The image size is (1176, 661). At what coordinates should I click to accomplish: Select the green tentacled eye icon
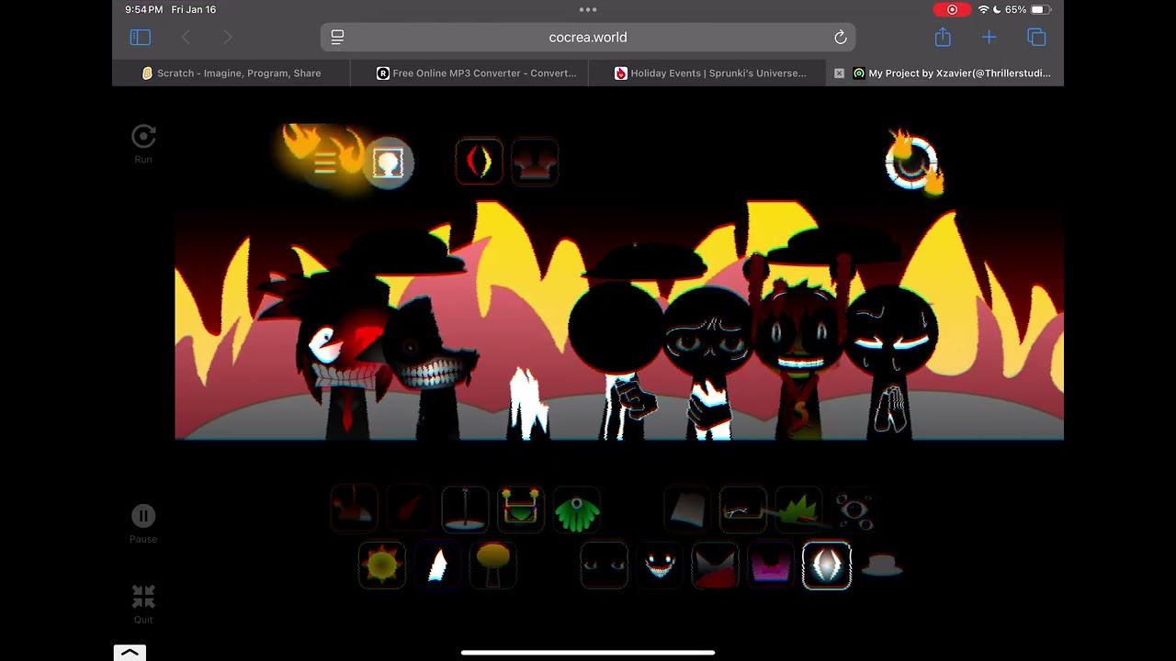pyautogui.click(x=576, y=510)
